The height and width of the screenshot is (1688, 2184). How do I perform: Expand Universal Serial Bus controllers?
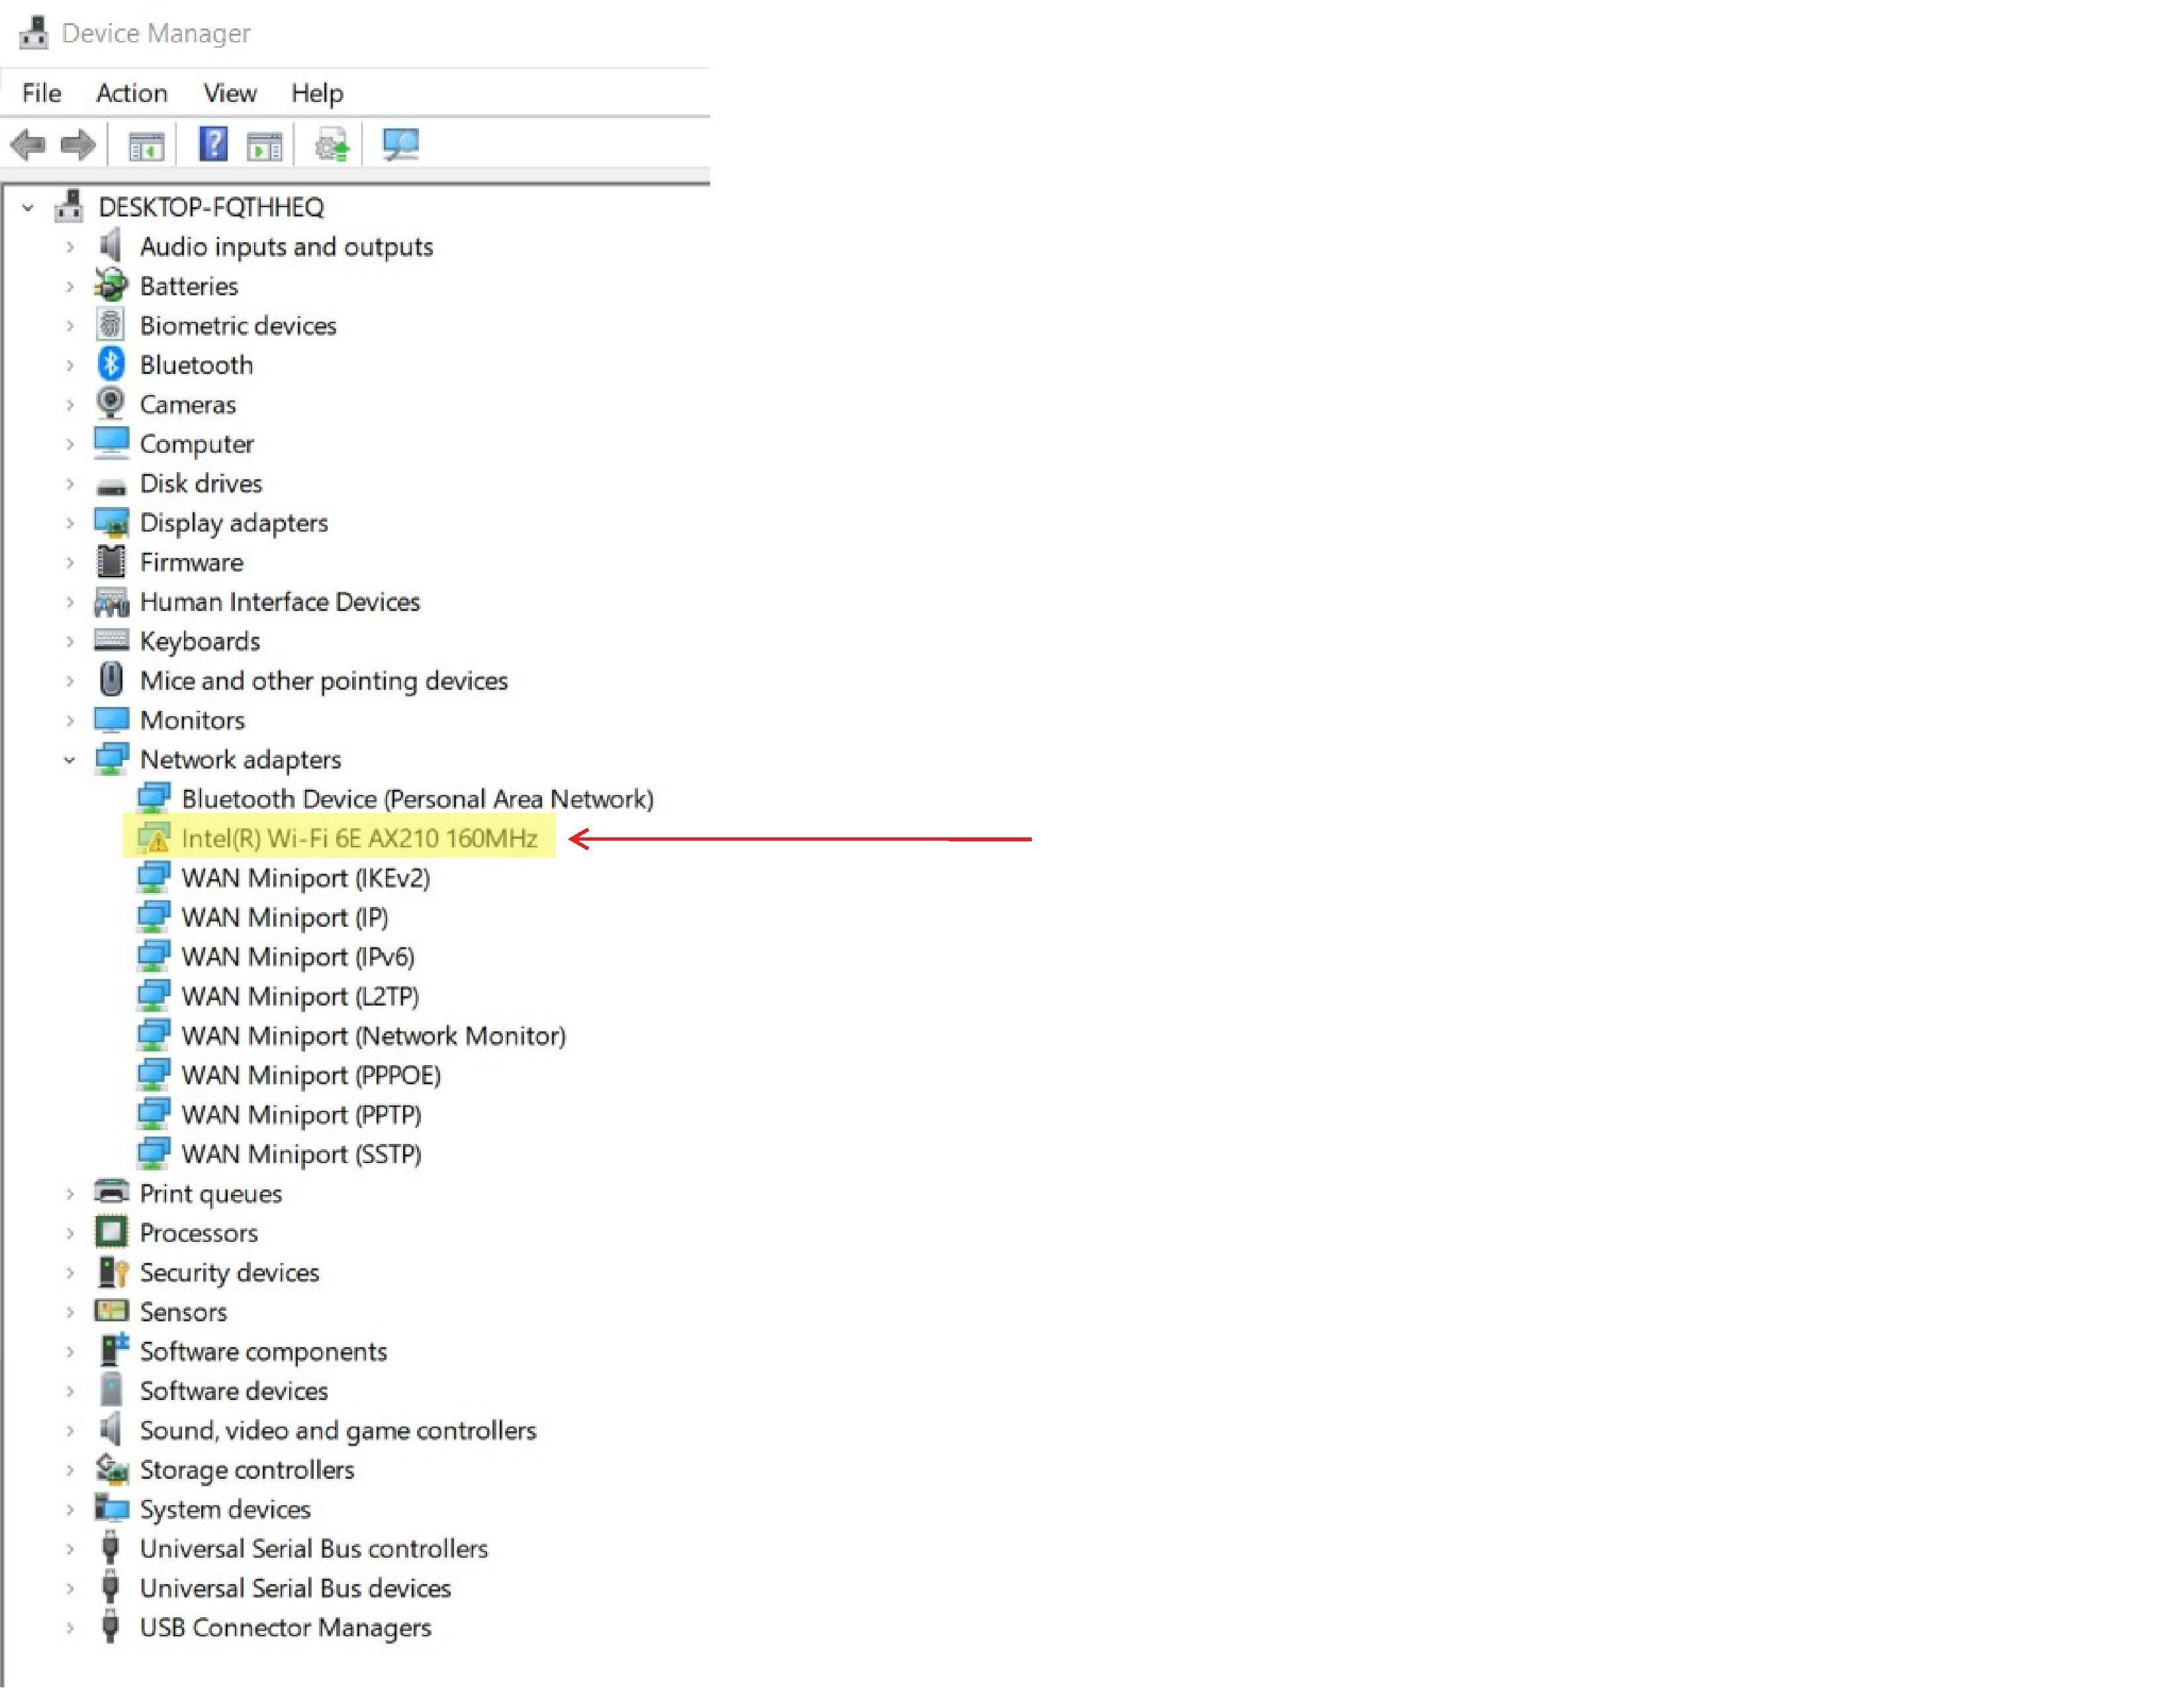(69, 1549)
